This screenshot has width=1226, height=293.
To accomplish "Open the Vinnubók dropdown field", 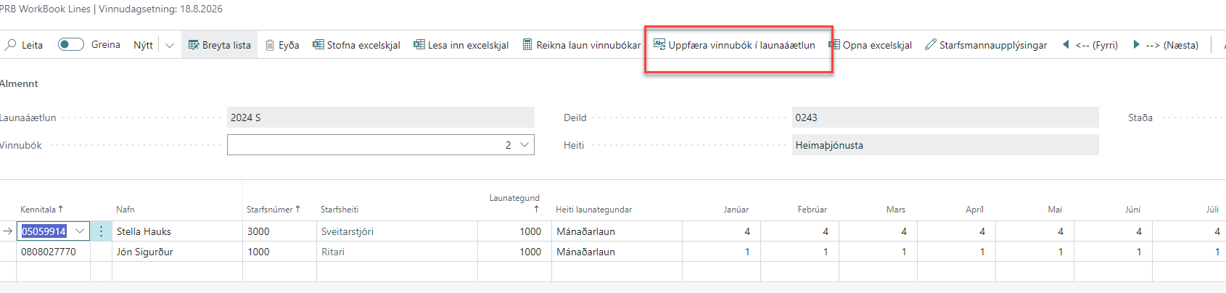I will click(x=525, y=145).
